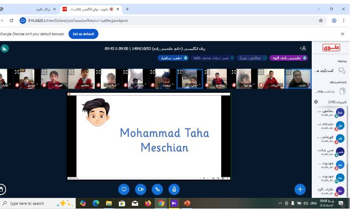Select user مس چیان in users list

pos(330,152)
